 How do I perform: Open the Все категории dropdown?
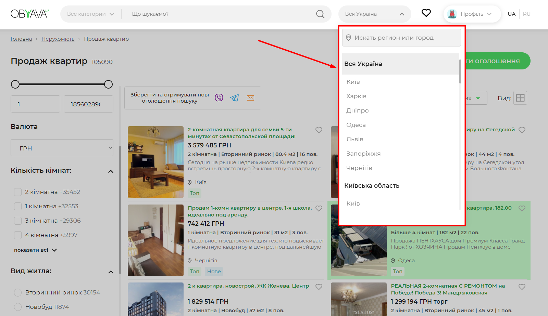90,14
